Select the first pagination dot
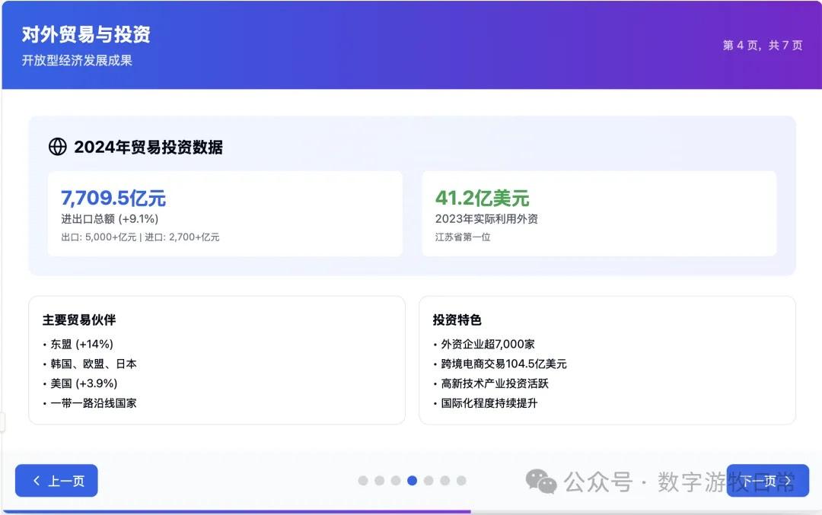The height and width of the screenshot is (515, 822). tap(363, 481)
